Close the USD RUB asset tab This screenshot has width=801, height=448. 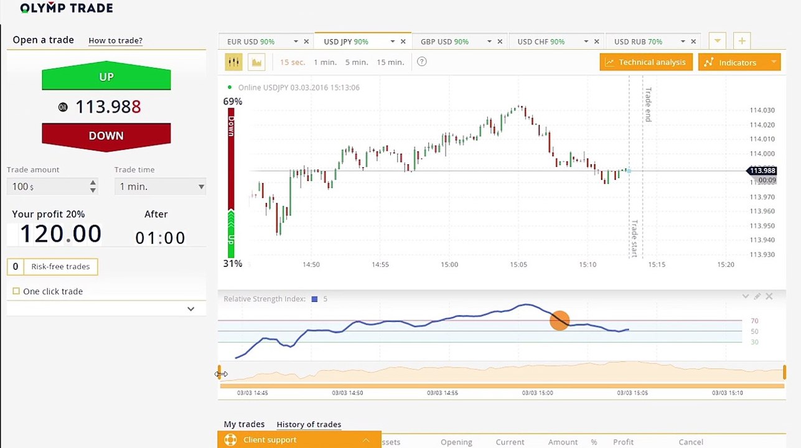[693, 42]
